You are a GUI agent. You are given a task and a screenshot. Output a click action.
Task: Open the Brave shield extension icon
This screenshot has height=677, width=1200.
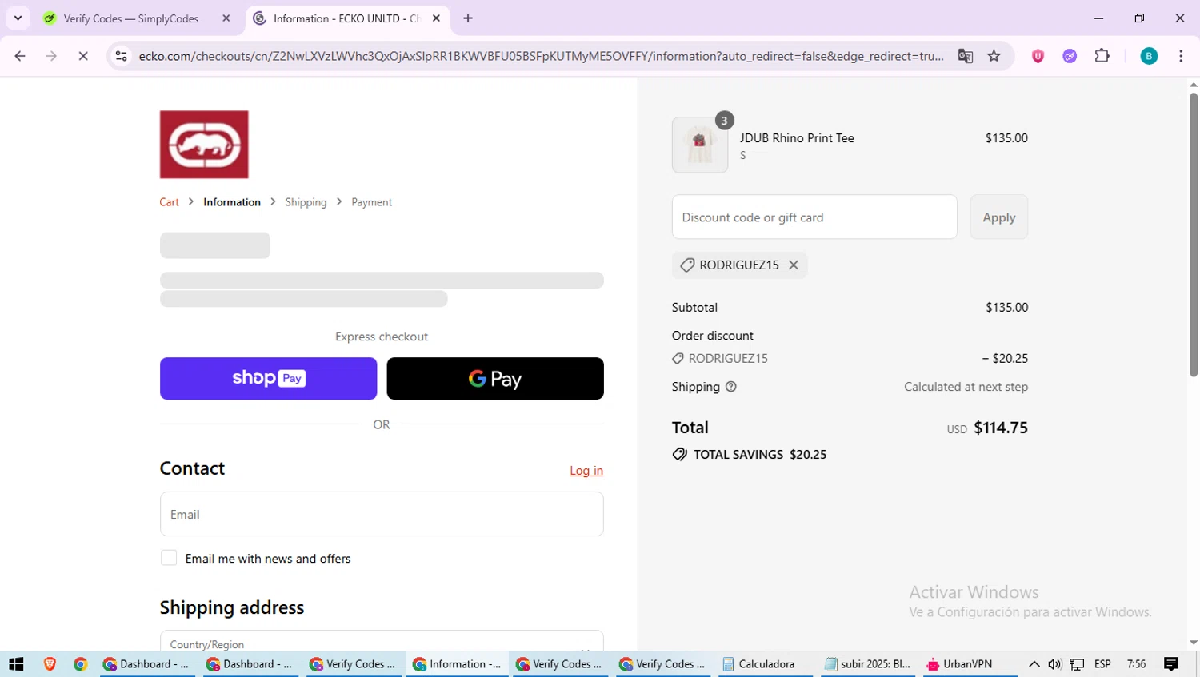point(1038,56)
